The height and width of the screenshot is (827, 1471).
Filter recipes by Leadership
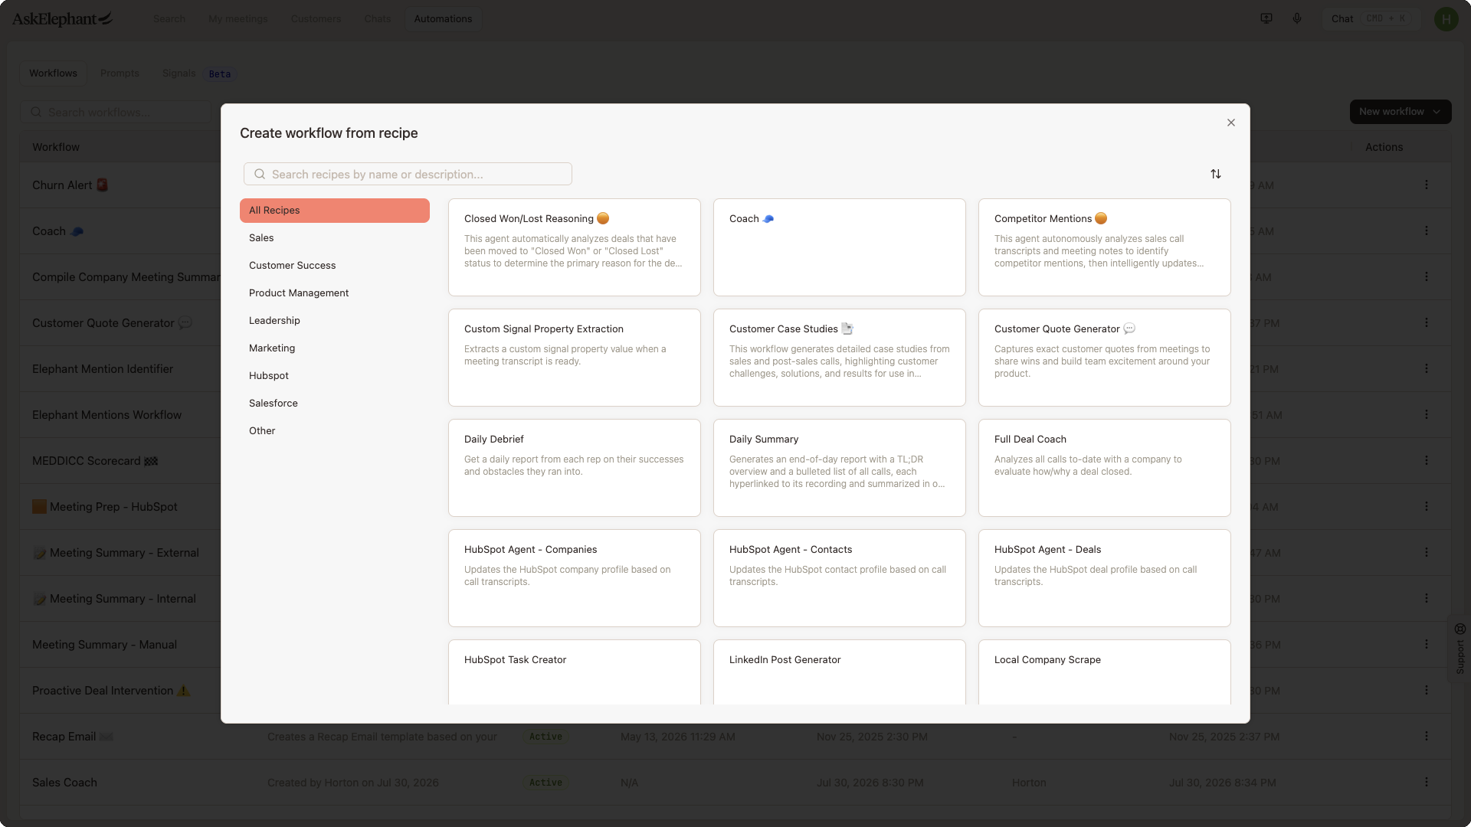pos(335,321)
